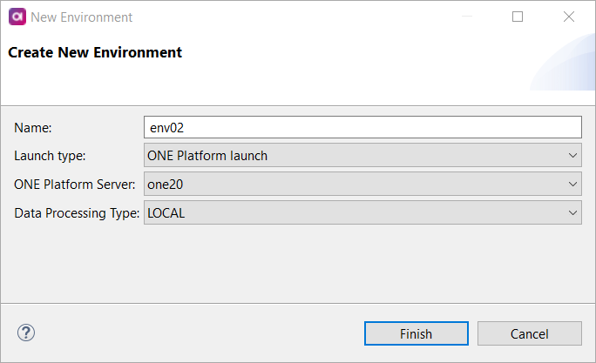Click the 'Data Processing Type:' label
Viewport: 596px width, 363px height.
pyautogui.click(x=77, y=212)
